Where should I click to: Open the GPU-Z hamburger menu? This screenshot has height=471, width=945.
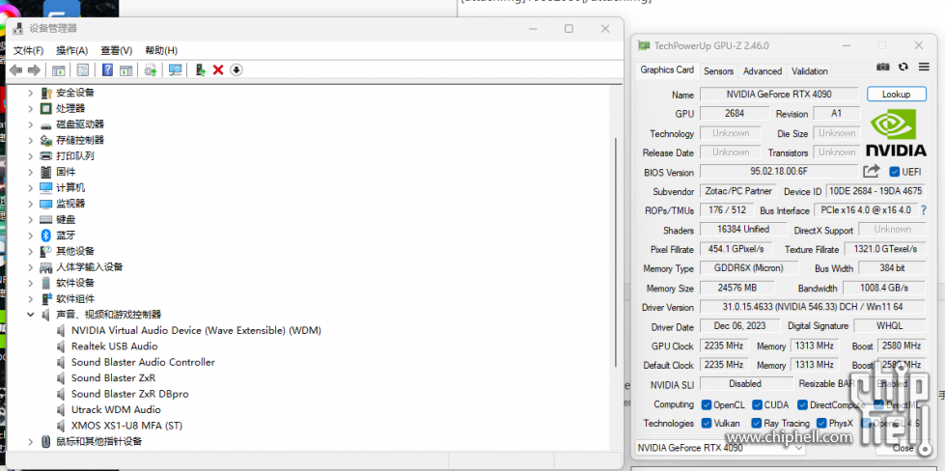click(924, 67)
